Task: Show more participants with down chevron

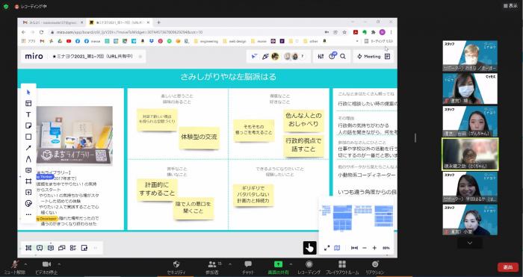Action: pos(470,243)
